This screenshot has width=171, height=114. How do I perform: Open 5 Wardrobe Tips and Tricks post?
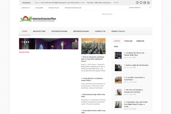[136, 104]
